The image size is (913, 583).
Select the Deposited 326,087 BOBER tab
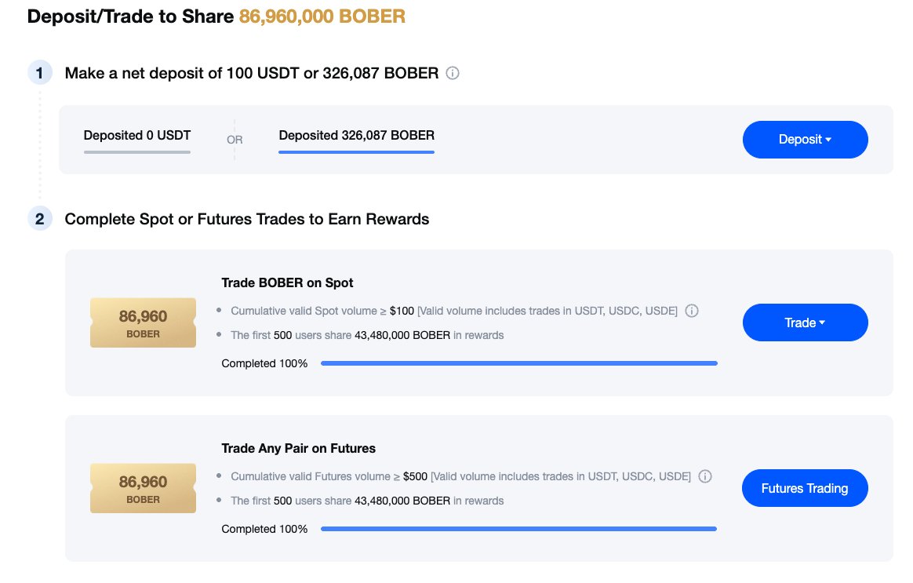click(x=356, y=140)
